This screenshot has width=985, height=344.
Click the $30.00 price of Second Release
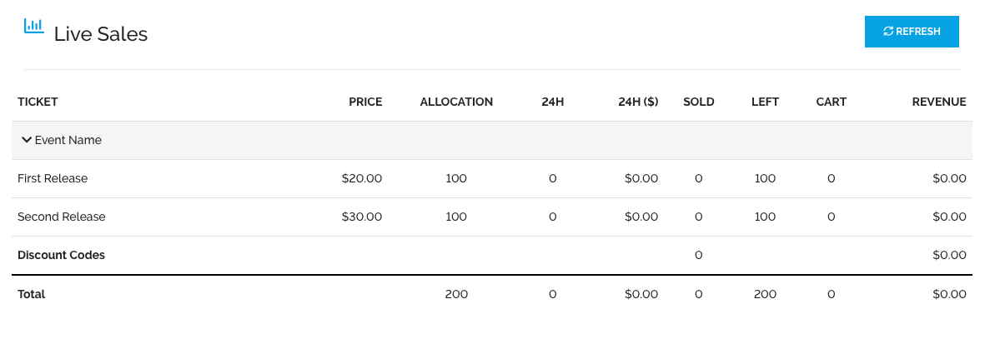click(x=362, y=217)
